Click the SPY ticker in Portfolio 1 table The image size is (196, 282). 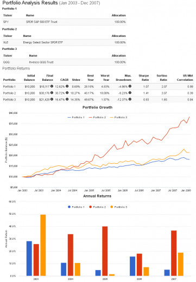[6, 22]
